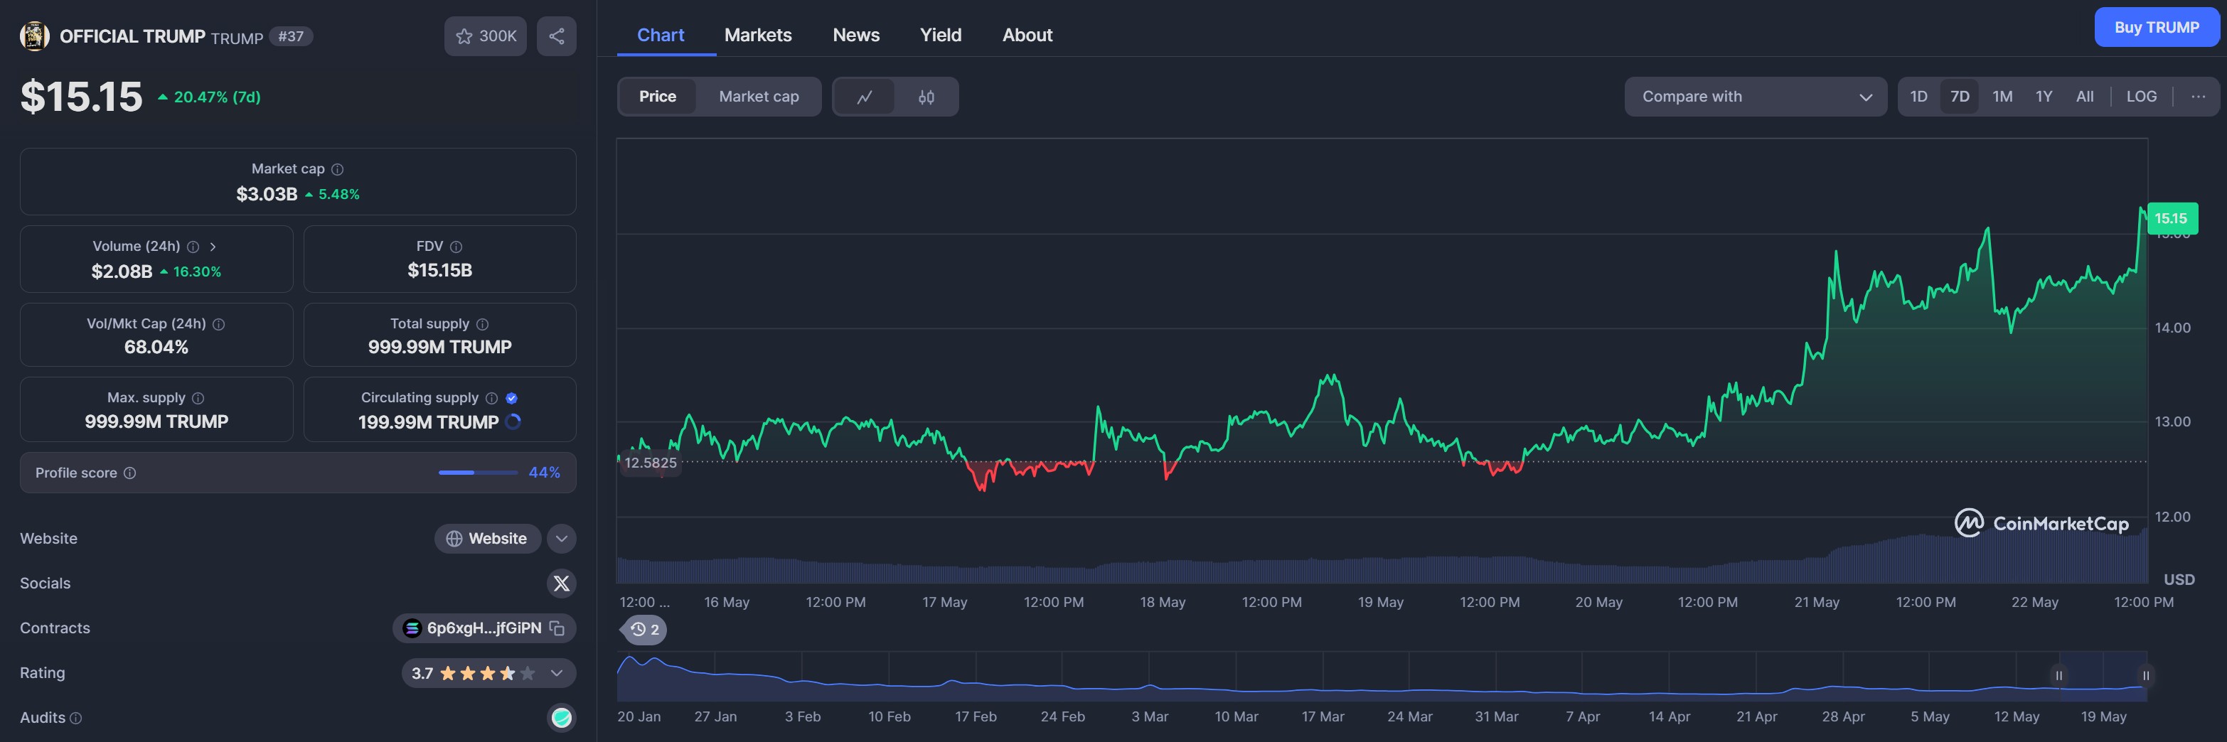Copy the contract address icon
The image size is (2227, 742).
[x=557, y=628]
